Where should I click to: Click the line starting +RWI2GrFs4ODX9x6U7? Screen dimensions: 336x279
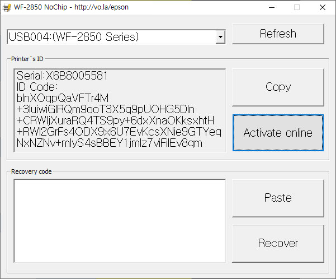119,132
